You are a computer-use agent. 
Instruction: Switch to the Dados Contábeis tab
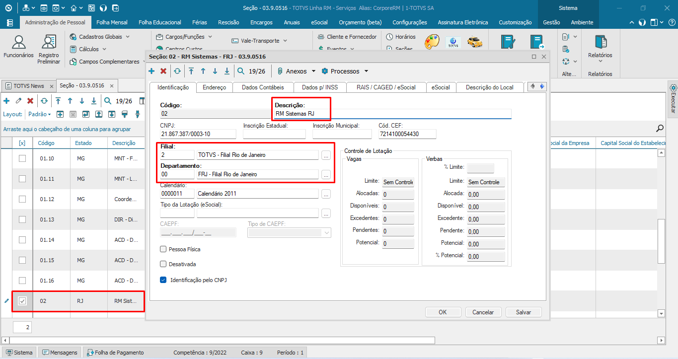coord(263,87)
